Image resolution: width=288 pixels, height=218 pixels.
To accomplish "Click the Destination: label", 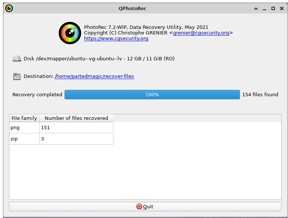I will (x=39, y=76).
